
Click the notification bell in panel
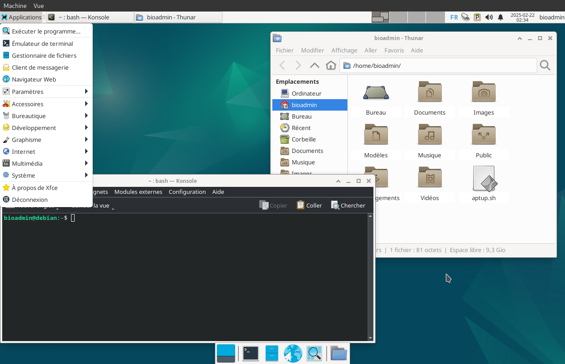point(501,17)
